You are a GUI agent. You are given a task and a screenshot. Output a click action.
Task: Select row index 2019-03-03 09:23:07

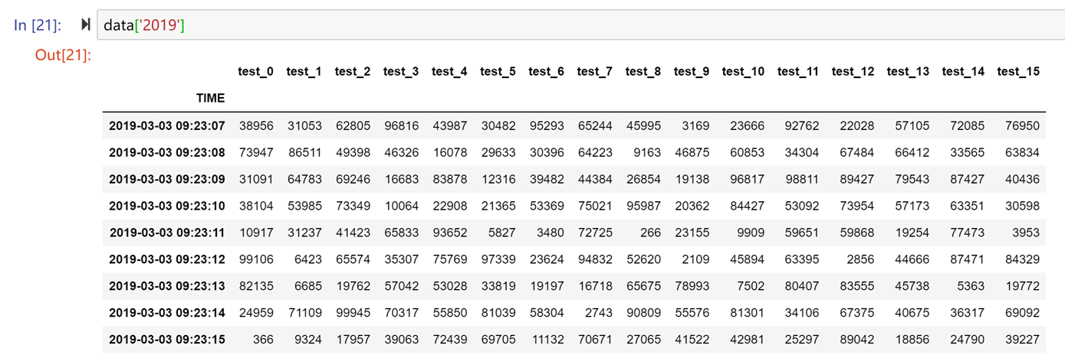167,125
